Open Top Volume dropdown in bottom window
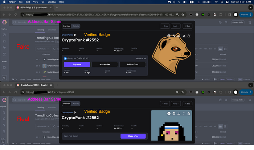The image size is (254, 150). click(43, 126)
